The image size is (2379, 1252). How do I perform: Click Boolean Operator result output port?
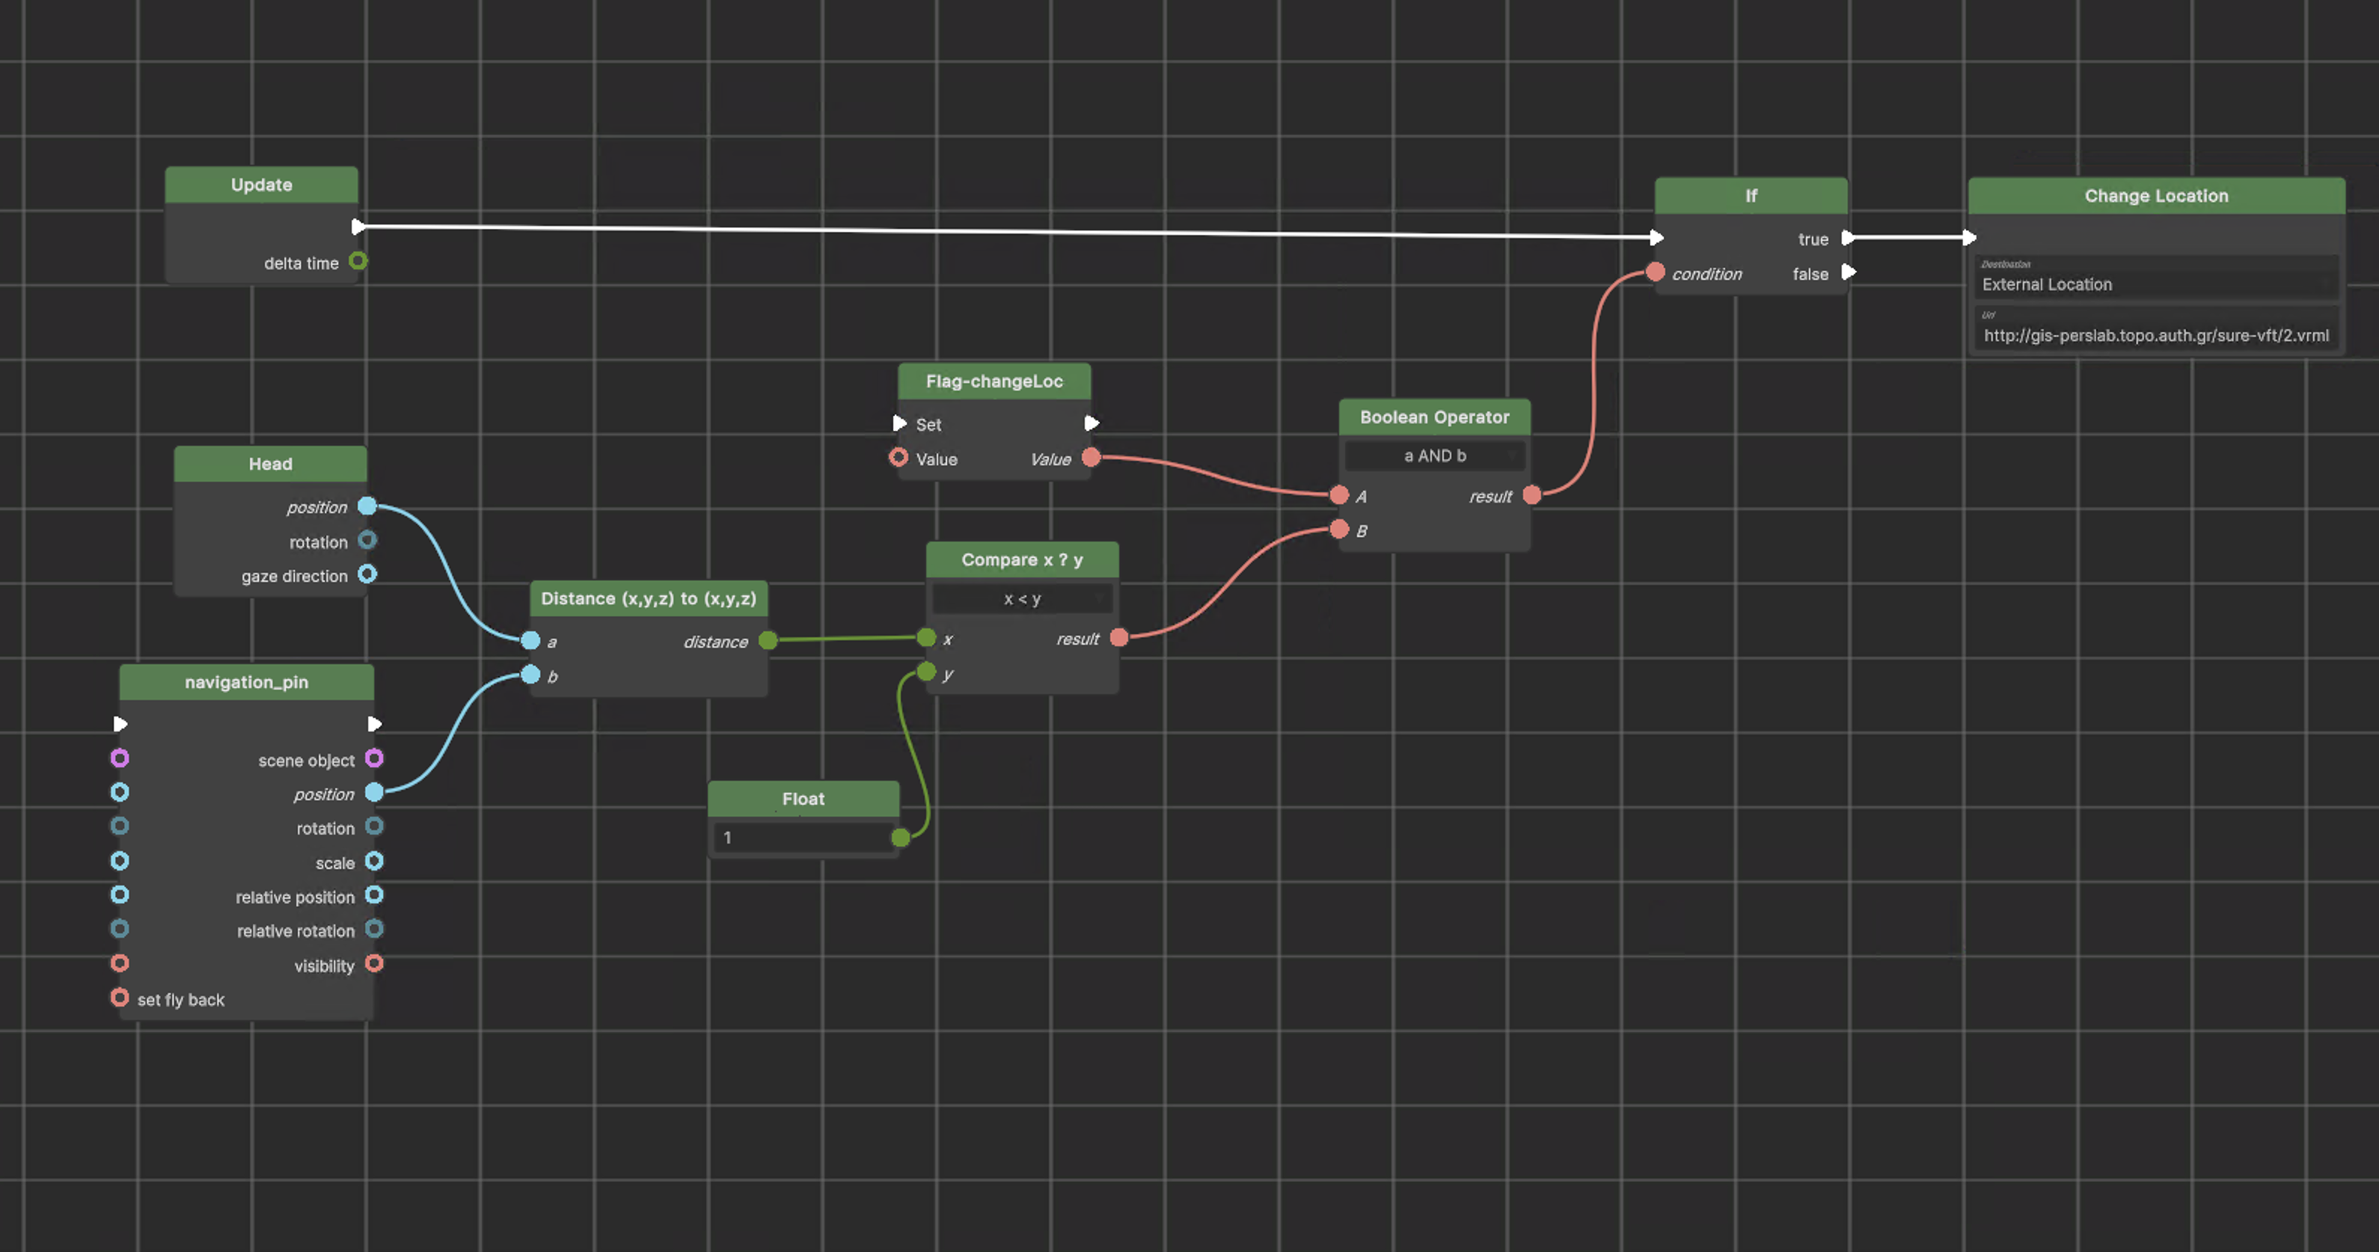coord(1531,496)
